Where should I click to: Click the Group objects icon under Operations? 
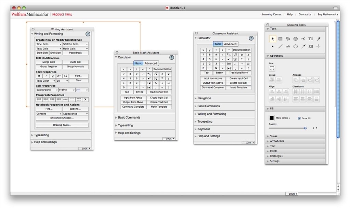(272, 80)
